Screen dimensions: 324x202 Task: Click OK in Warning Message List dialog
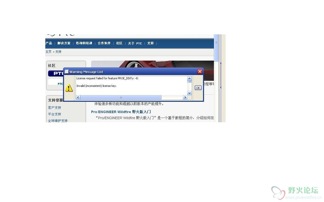coord(198,88)
